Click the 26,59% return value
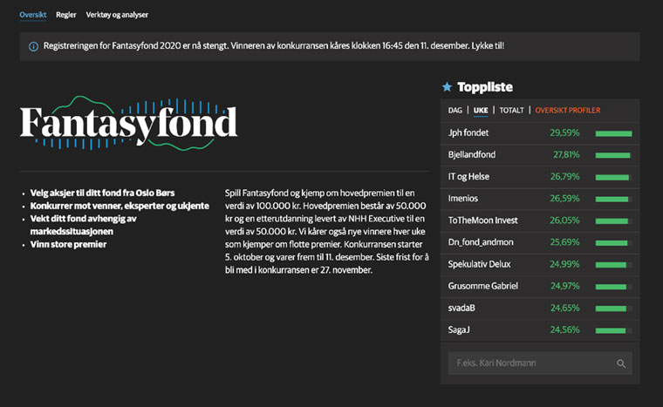This screenshot has height=407, width=663. point(565,199)
